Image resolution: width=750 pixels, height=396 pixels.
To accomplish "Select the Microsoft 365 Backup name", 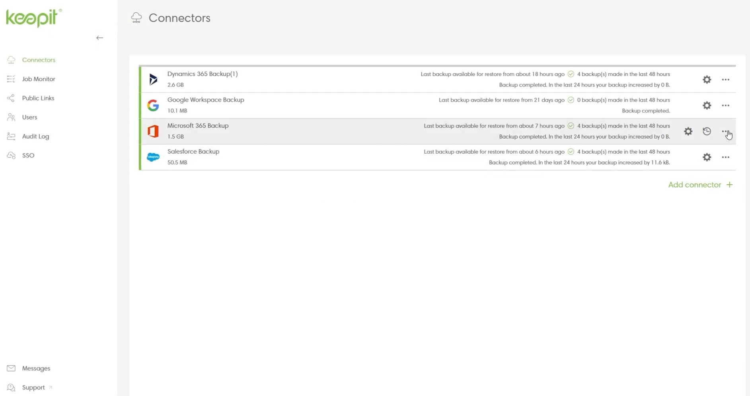I will click(x=198, y=126).
